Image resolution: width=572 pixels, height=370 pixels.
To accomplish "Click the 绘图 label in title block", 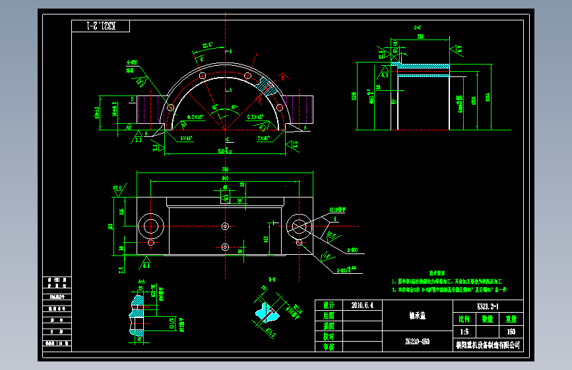I will tap(329, 315).
